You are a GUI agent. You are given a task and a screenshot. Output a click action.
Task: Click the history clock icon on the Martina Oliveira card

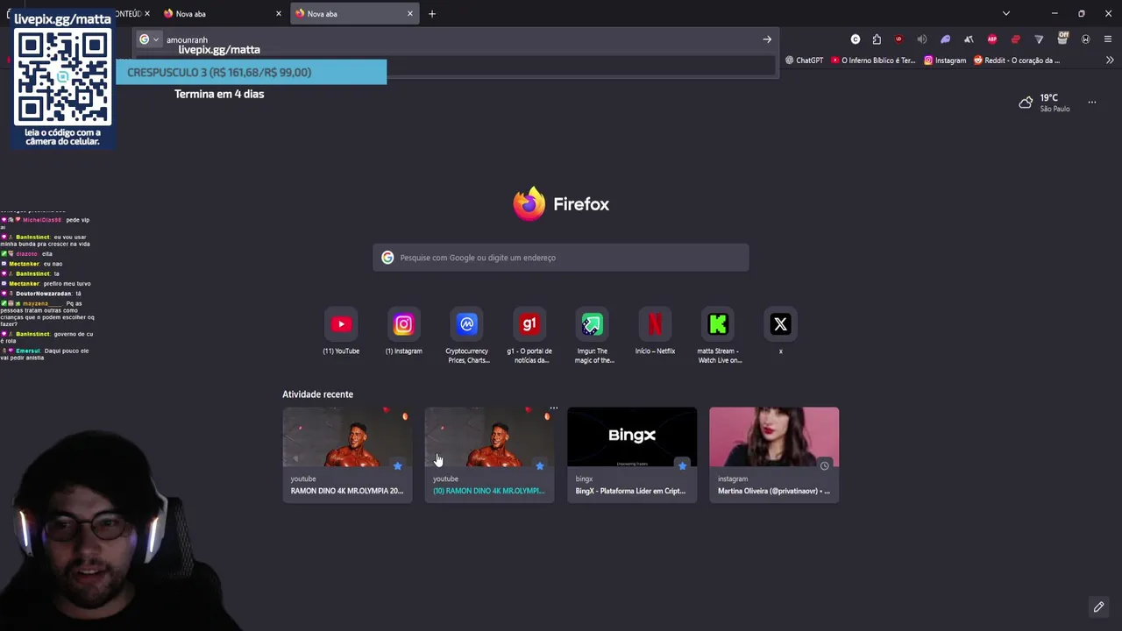click(824, 465)
